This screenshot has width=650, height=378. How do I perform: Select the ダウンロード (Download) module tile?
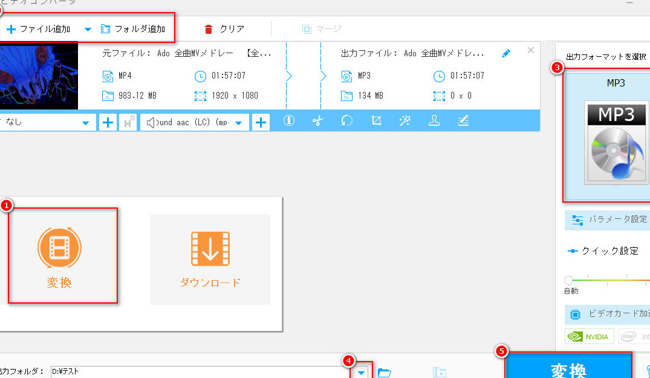pyautogui.click(x=210, y=259)
